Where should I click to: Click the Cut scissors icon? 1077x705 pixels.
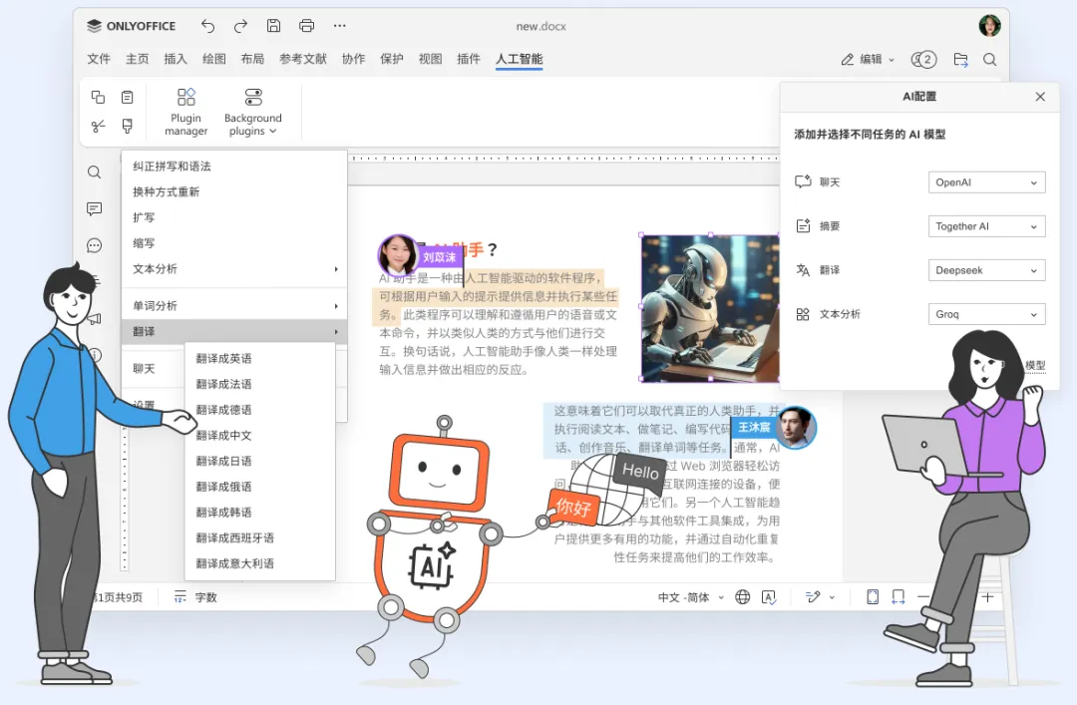tap(98, 126)
